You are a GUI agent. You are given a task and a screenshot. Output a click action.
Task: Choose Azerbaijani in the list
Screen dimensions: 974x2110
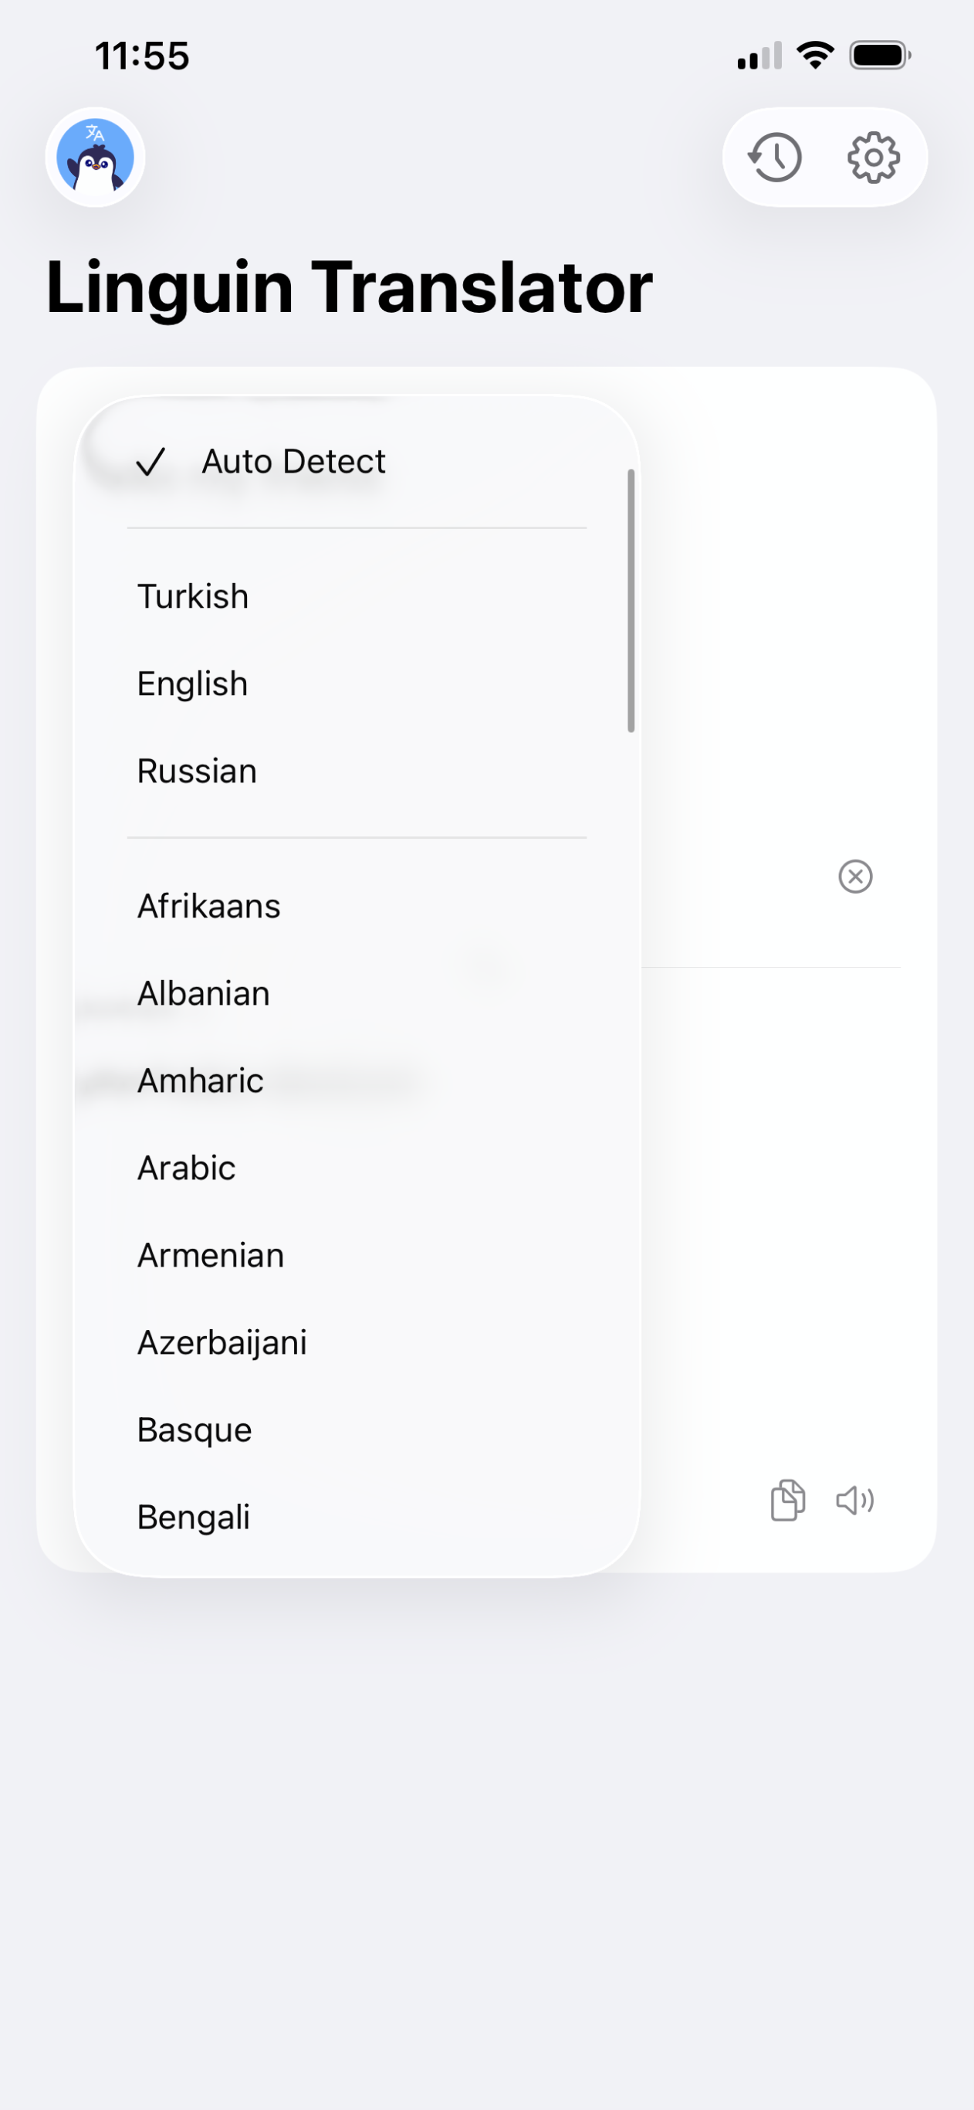point(222,1343)
